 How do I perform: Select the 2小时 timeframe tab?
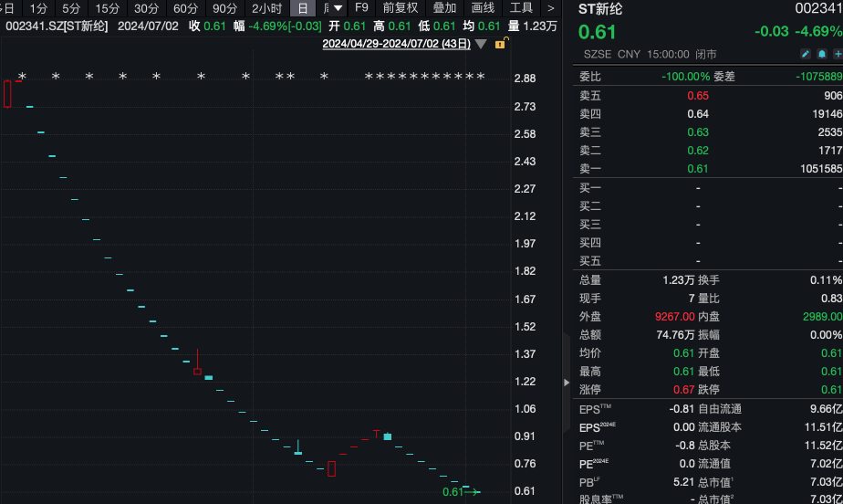click(267, 8)
